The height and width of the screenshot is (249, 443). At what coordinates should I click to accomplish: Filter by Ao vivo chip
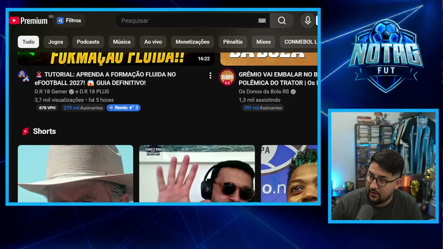click(153, 42)
